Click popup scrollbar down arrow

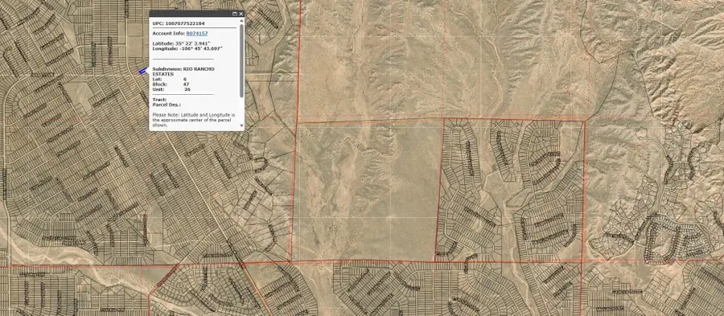point(241,125)
